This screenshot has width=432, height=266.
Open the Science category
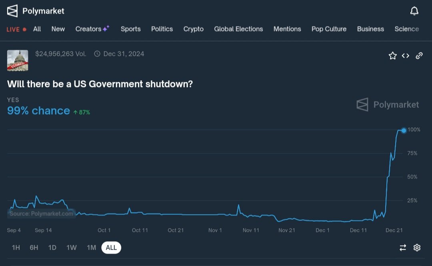coord(407,29)
